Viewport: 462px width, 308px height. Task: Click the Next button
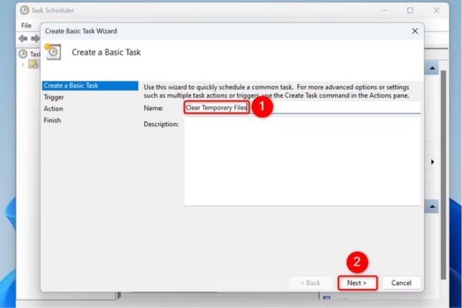357,283
